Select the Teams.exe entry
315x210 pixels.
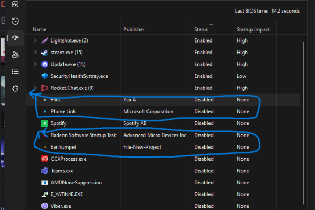click(62, 171)
